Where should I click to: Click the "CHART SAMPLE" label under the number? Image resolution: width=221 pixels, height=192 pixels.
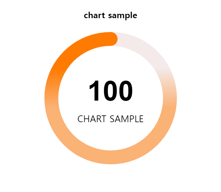tap(110, 119)
